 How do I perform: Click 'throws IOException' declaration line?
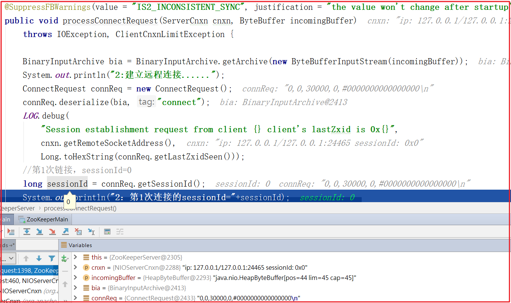pyautogui.click(x=128, y=34)
